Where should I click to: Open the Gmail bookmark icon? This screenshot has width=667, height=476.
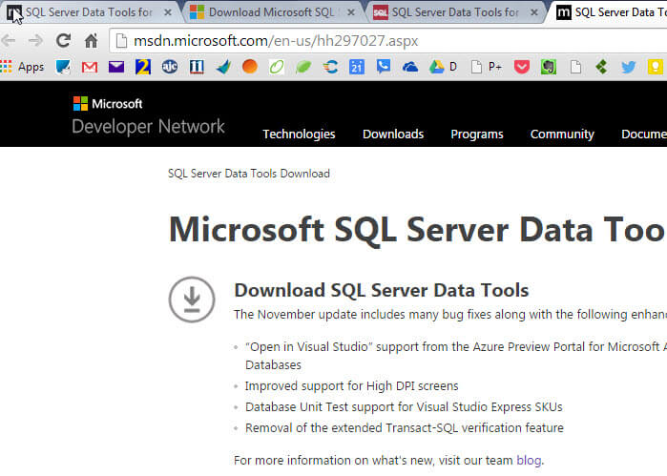90,67
